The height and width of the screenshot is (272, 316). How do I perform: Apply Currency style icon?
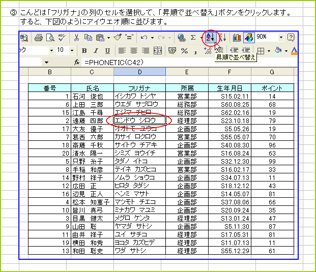[x=172, y=50]
